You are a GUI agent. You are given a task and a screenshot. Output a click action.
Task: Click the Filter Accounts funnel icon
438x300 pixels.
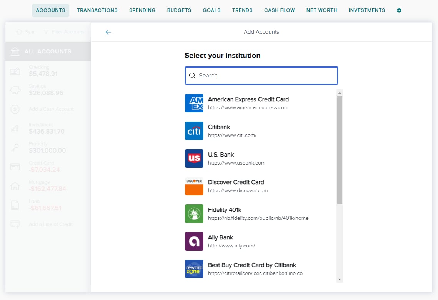47,32
